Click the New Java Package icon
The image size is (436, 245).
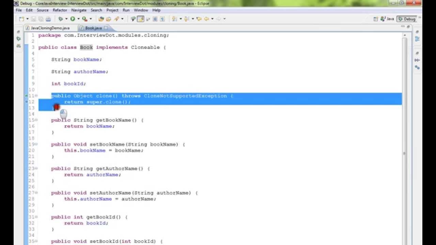(x=102, y=19)
